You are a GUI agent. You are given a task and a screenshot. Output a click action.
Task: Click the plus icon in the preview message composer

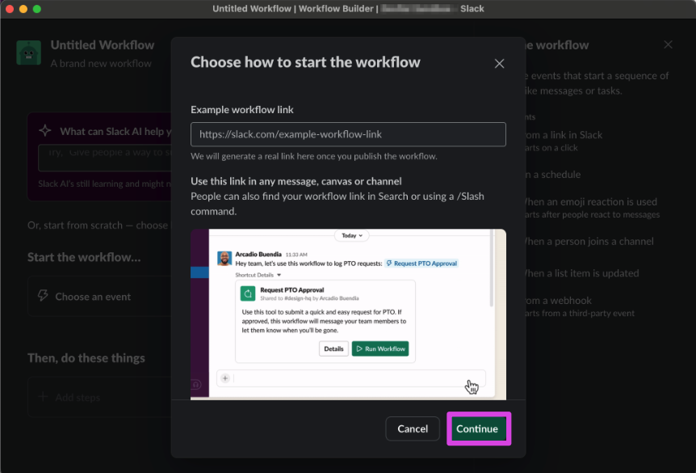(x=224, y=378)
